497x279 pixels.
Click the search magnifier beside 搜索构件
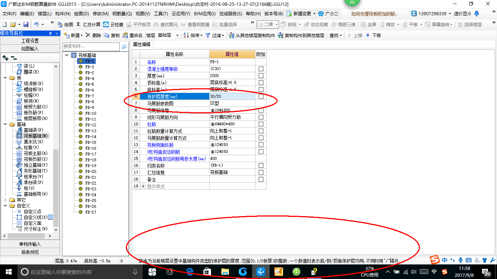click(124, 47)
